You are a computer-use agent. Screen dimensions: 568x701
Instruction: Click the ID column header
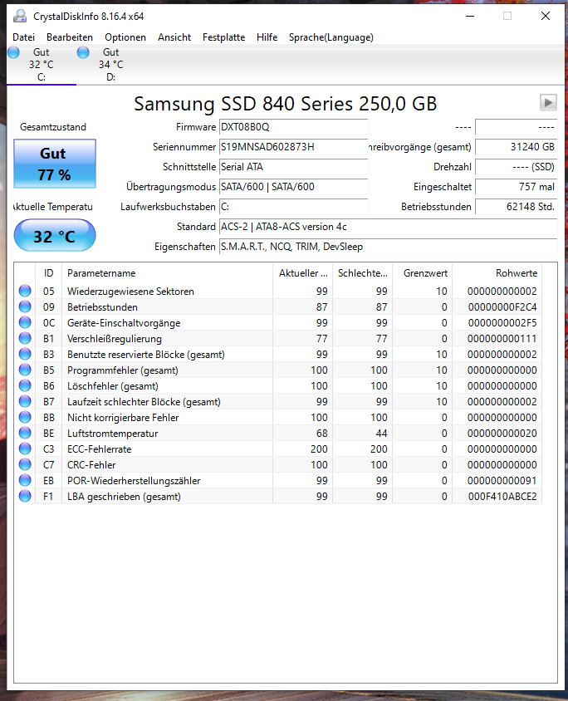pyautogui.click(x=48, y=272)
